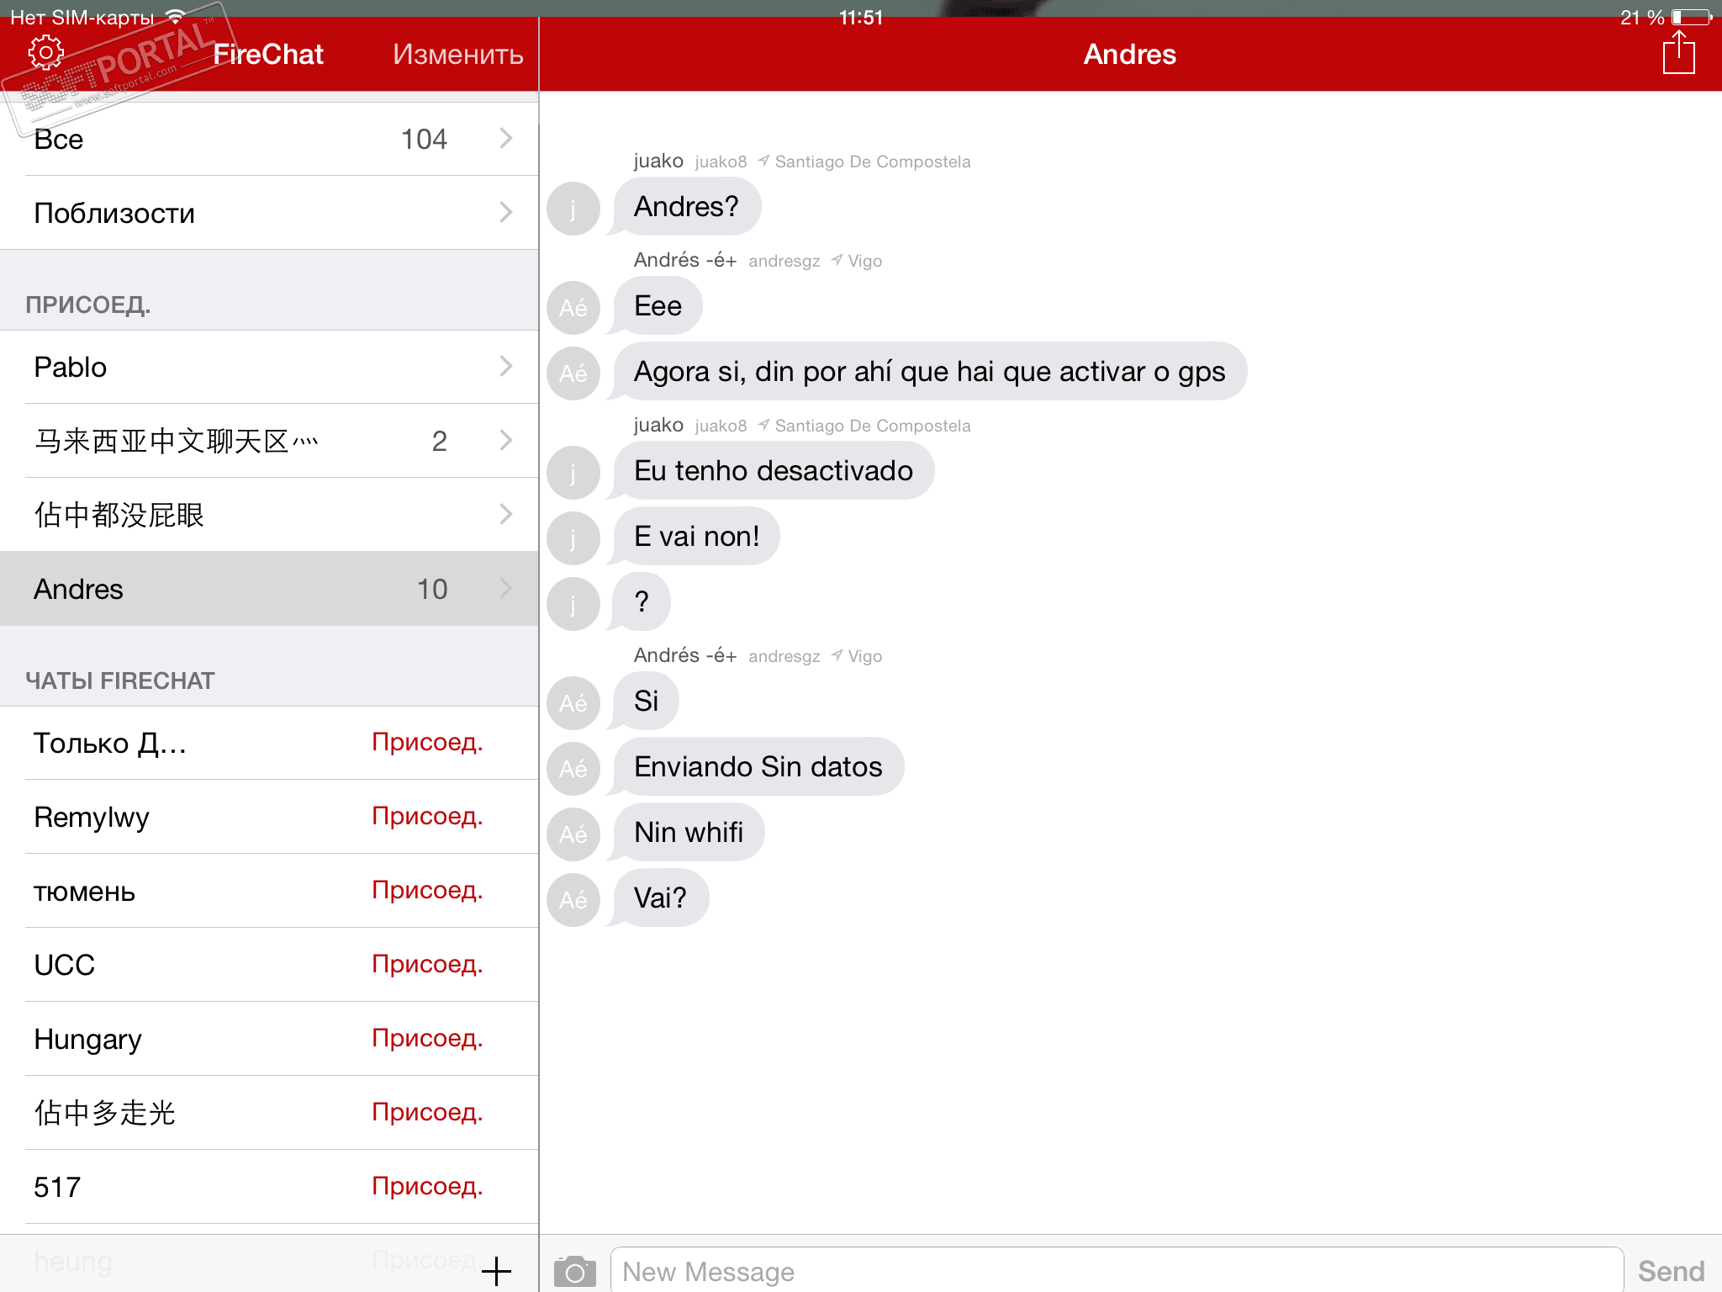The height and width of the screenshot is (1292, 1722).
Task: Open Поблизости row chevron
Action: coord(505,213)
